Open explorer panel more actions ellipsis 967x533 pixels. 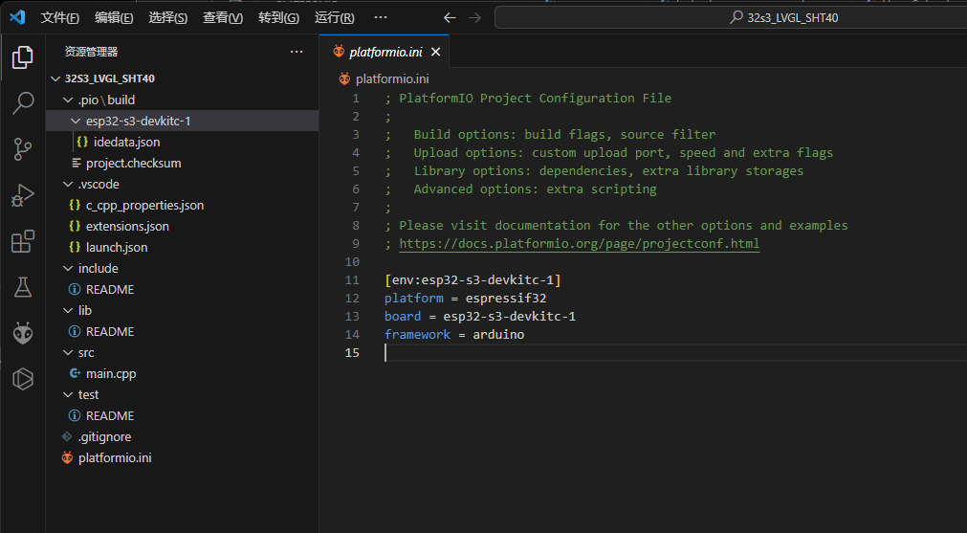pyautogui.click(x=297, y=52)
